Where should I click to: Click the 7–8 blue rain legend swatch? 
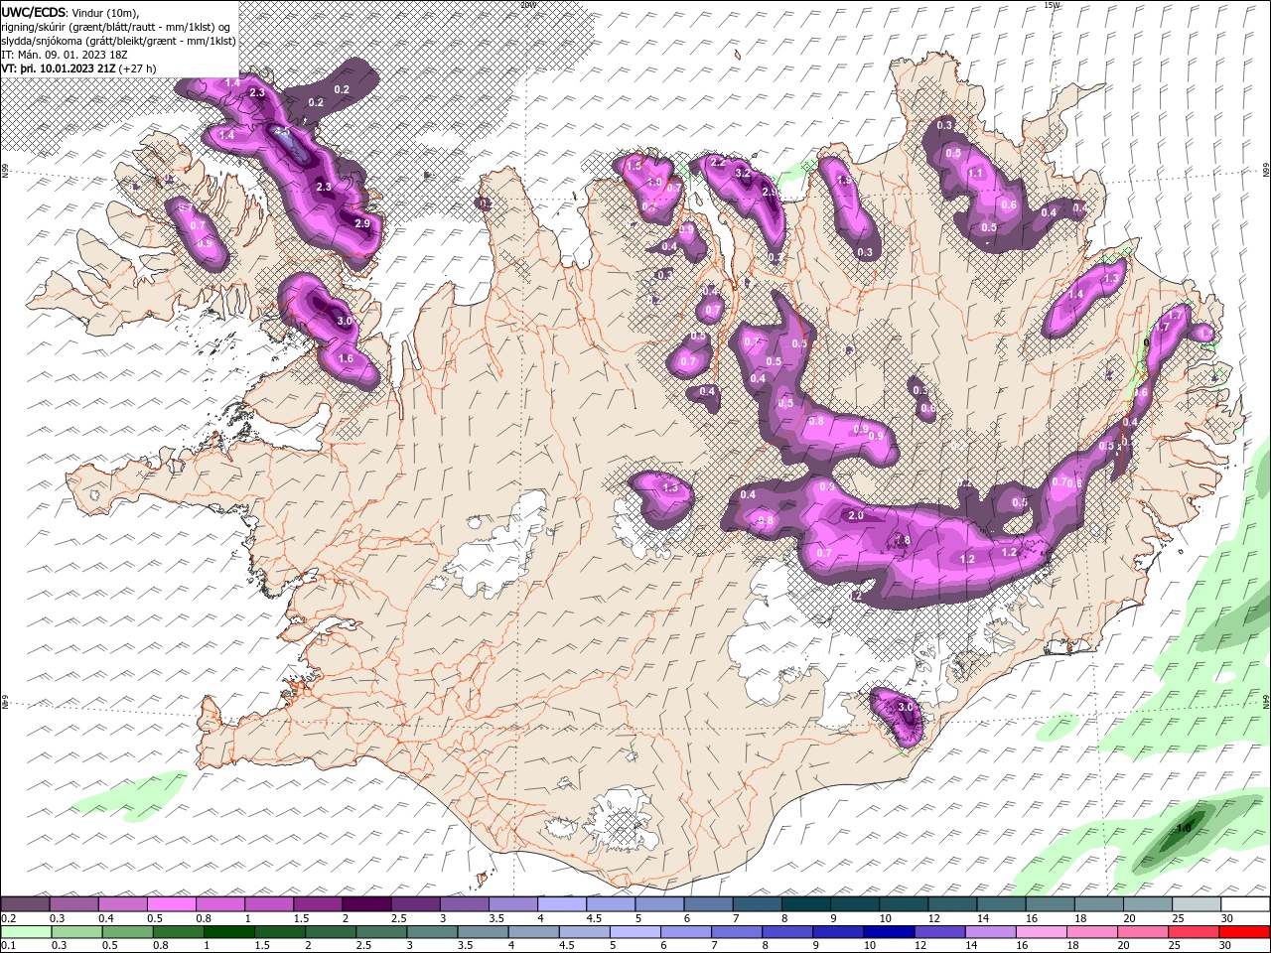click(737, 931)
